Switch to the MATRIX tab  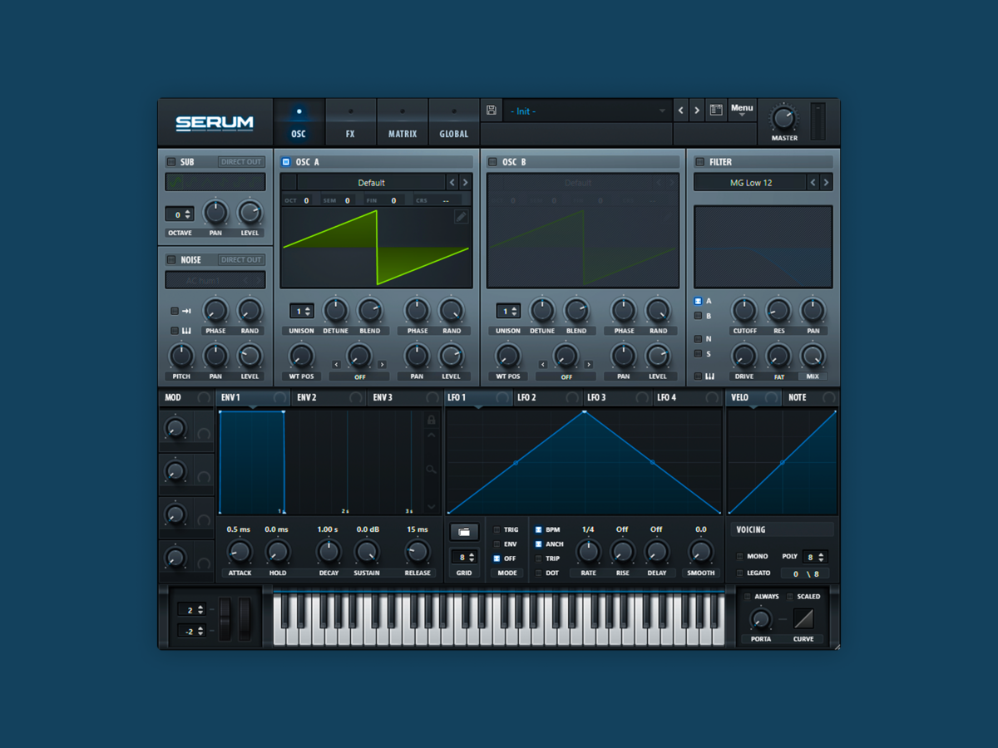(403, 123)
